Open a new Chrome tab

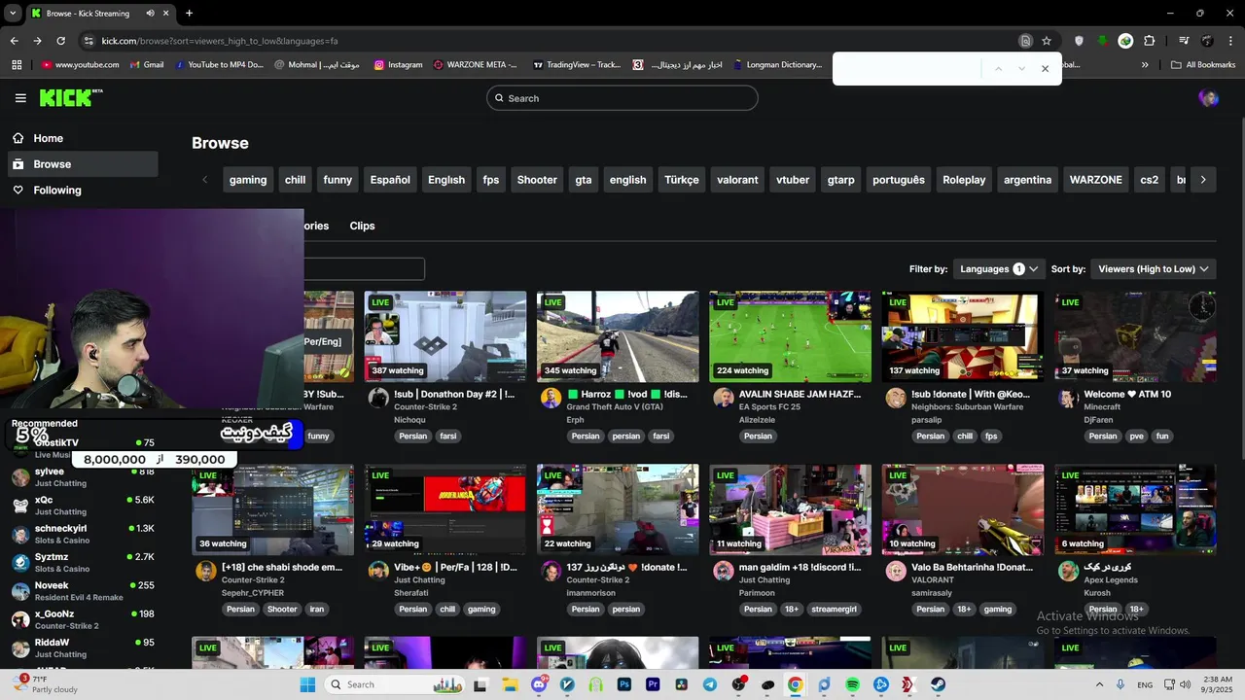click(x=189, y=14)
